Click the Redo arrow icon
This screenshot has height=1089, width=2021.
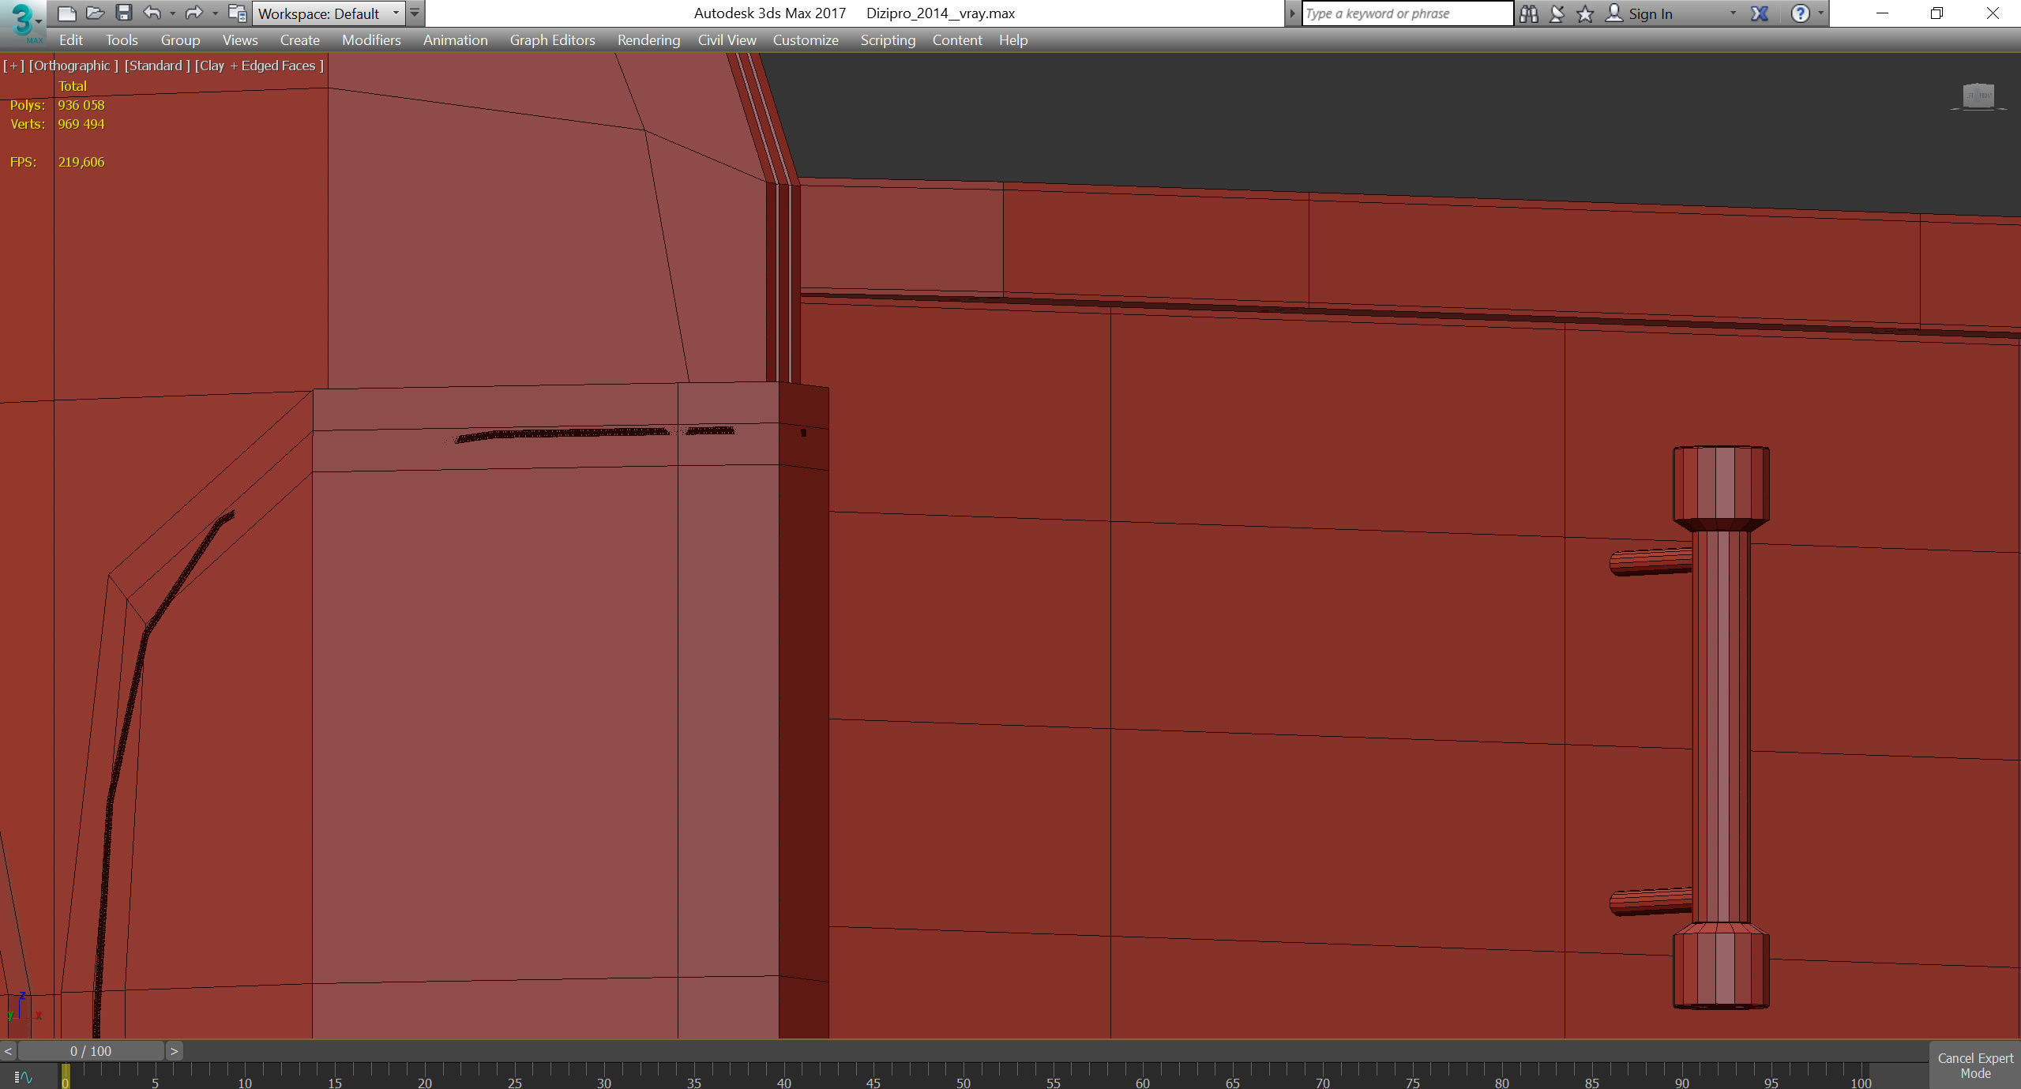[193, 13]
